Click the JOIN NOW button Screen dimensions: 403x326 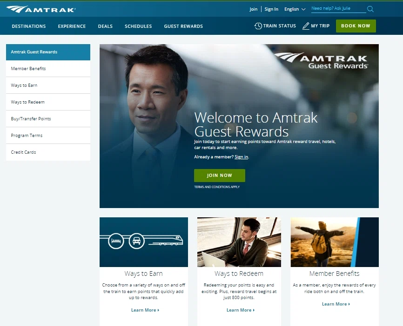tap(219, 176)
